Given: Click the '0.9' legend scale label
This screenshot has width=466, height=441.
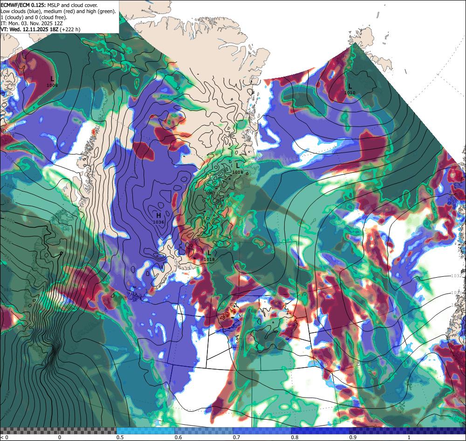Looking at the screenshot, I should click(353, 437).
